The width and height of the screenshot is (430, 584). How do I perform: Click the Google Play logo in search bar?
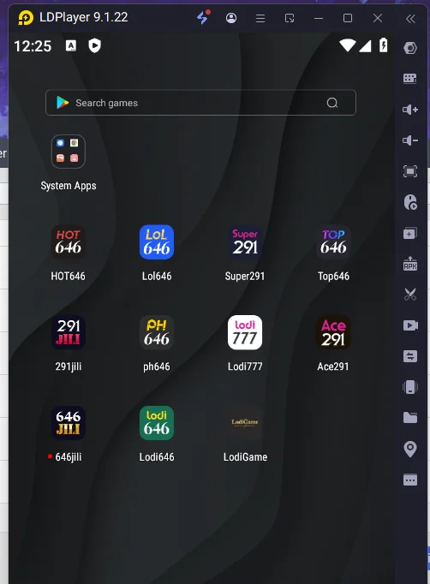63,103
